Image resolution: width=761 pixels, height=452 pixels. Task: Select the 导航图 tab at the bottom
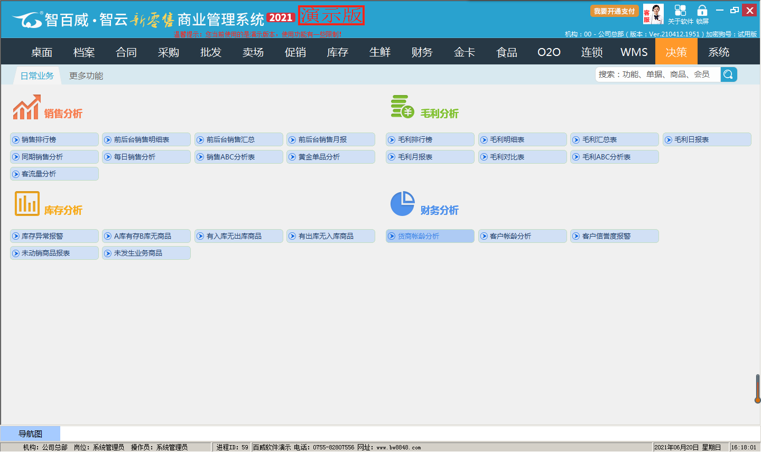(30, 434)
